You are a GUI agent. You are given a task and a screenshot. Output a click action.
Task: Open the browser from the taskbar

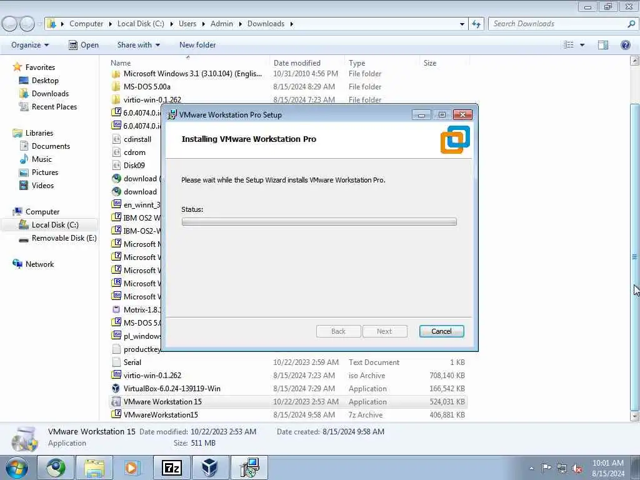click(x=56, y=467)
